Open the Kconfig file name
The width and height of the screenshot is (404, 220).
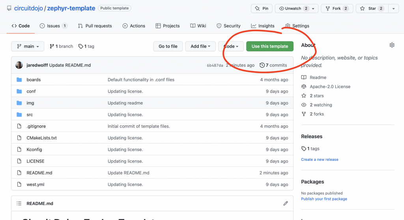(34, 149)
